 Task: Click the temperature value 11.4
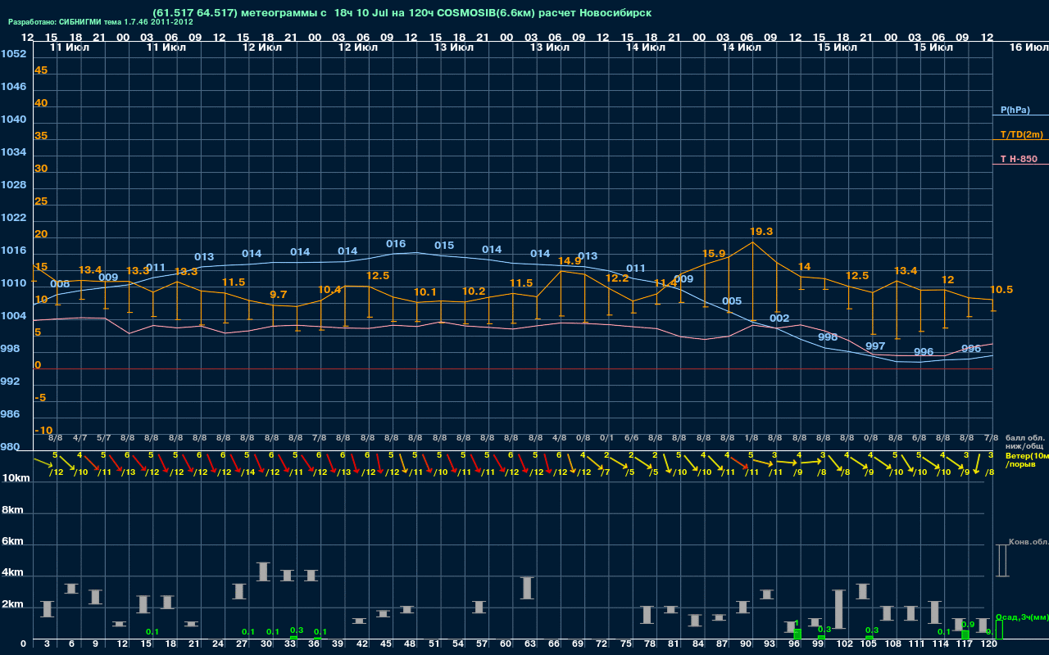[x=665, y=283]
